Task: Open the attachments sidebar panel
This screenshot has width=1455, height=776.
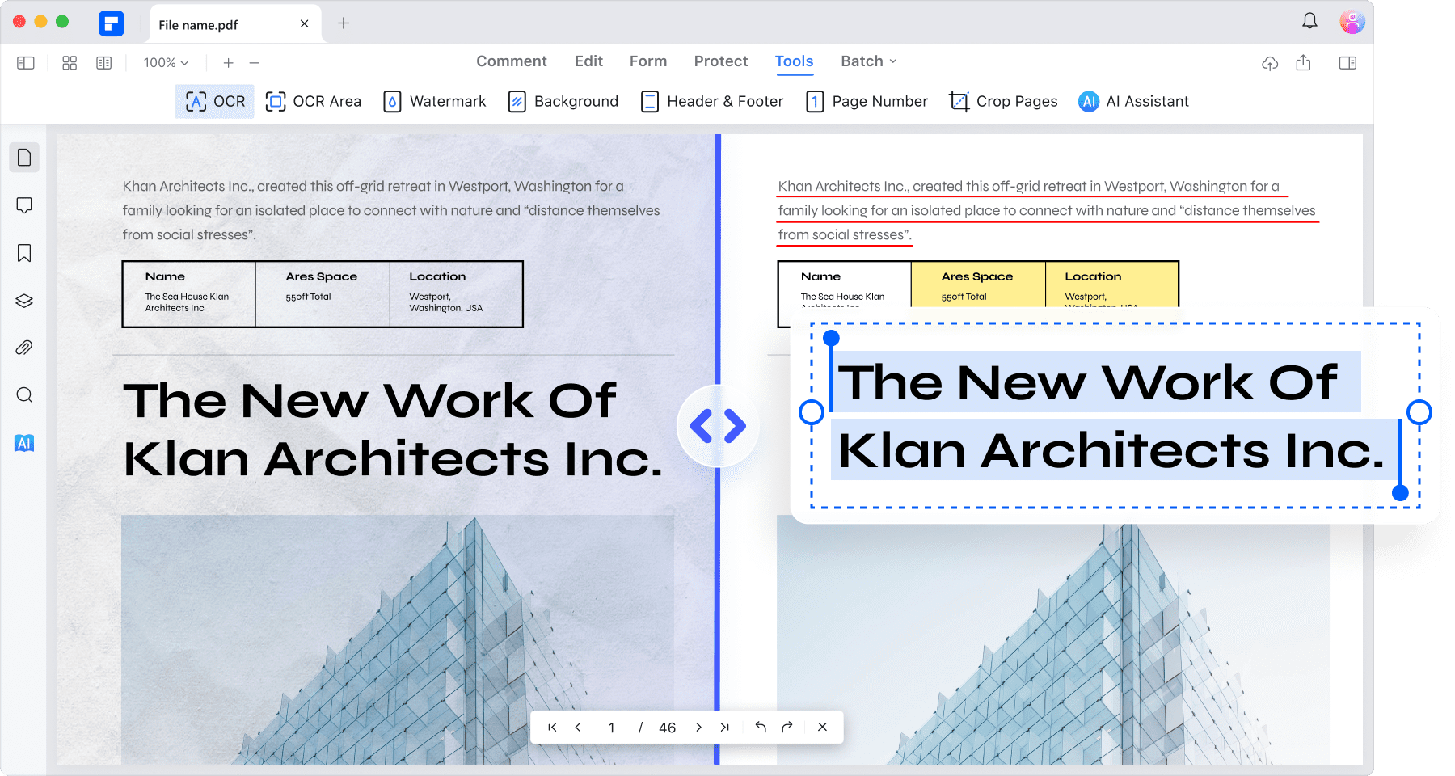Action: click(24, 348)
